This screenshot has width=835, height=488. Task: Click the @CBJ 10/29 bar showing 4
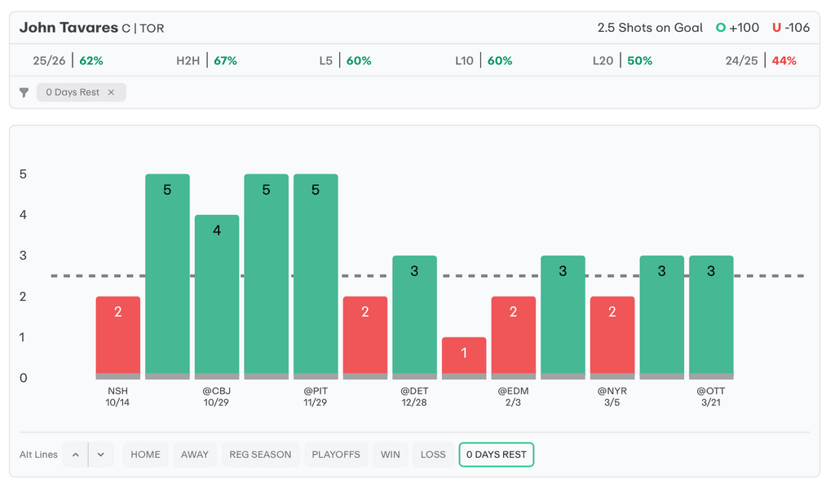(217, 295)
